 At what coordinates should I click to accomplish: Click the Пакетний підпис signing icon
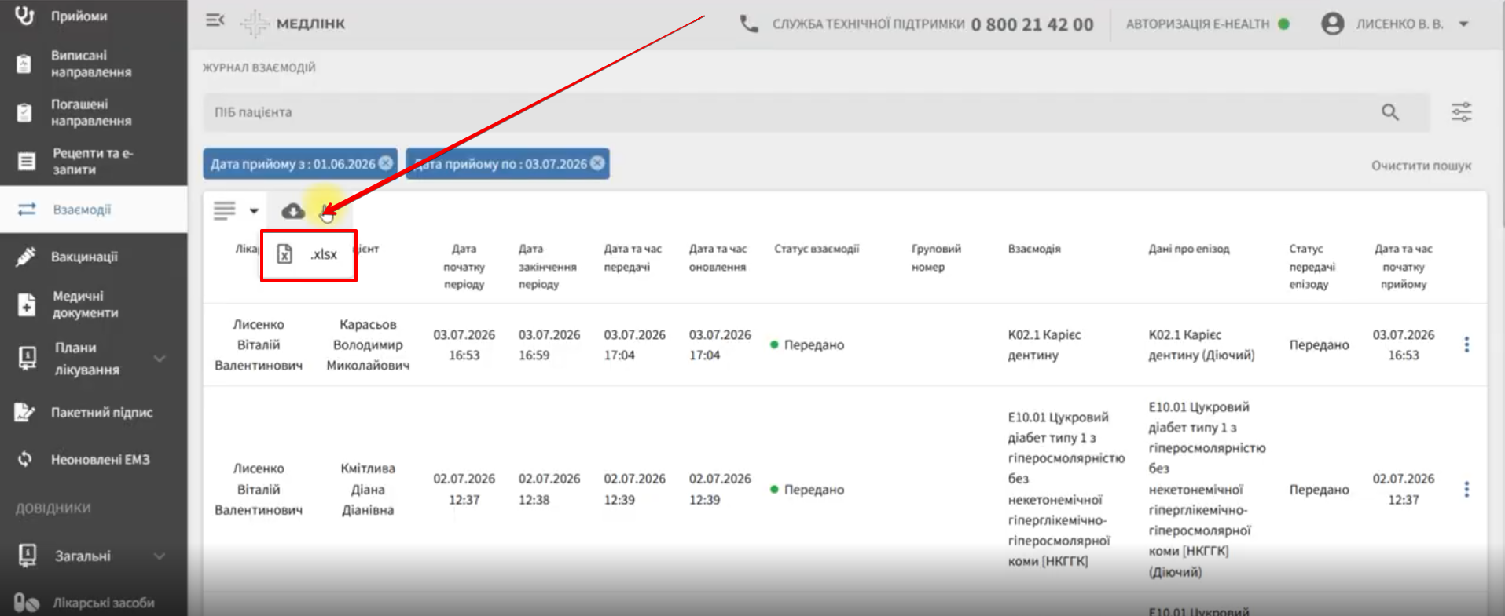coord(25,412)
